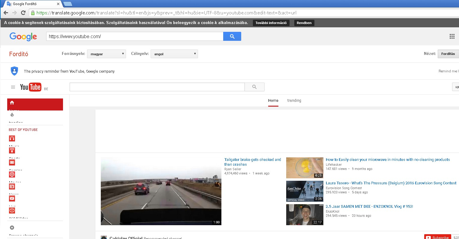Click into the YouTube search box
Screen dimensions: 459x239
[x=157, y=87]
